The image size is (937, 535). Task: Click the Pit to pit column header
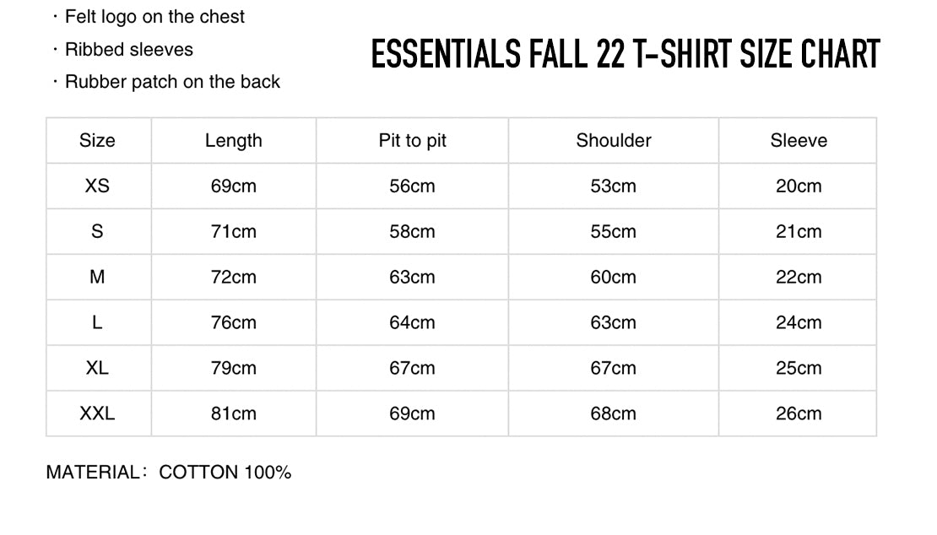point(412,141)
